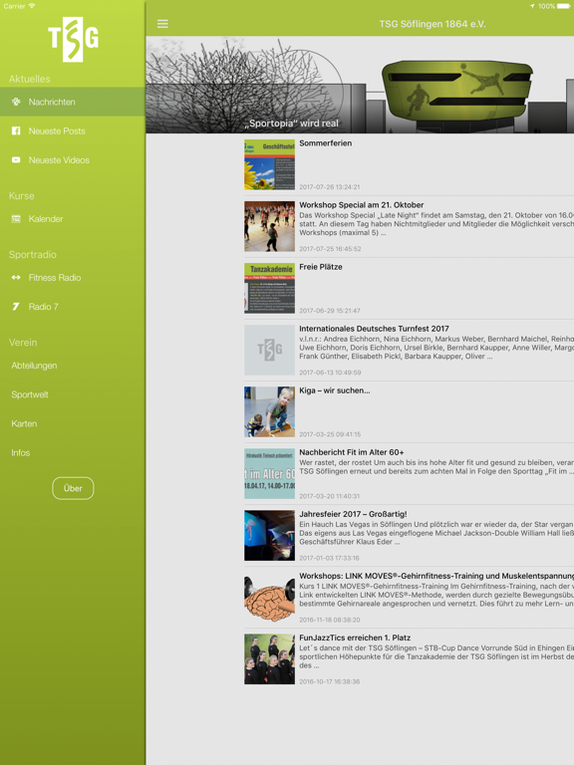Viewport: 574px width, 765px height.
Task: Open Internationales Deutsches Turnfest 2017 article
Action: (x=374, y=329)
